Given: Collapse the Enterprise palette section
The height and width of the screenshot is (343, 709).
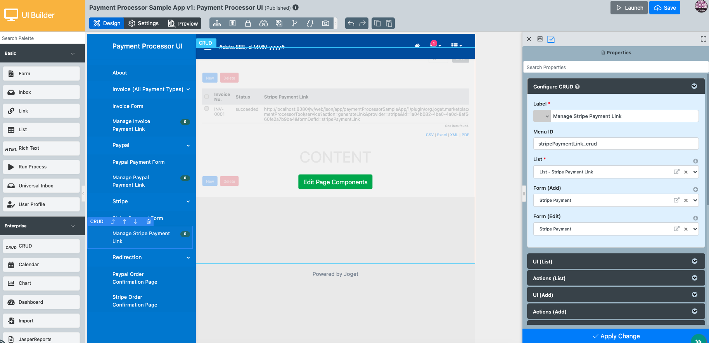Looking at the screenshot, I should coord(73,226).
